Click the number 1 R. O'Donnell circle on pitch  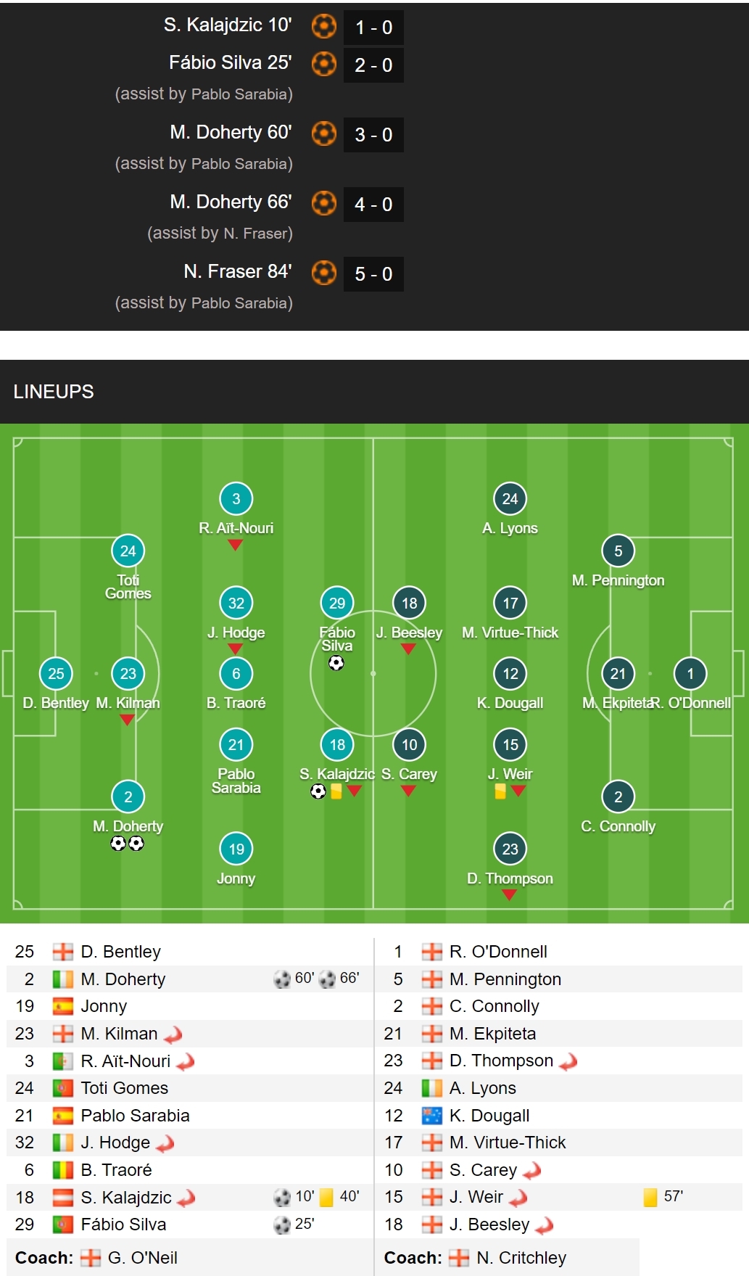coord(690,673)
